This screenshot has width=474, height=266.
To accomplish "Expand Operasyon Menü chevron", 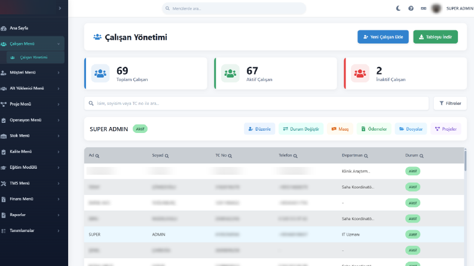I will [59, 120].
